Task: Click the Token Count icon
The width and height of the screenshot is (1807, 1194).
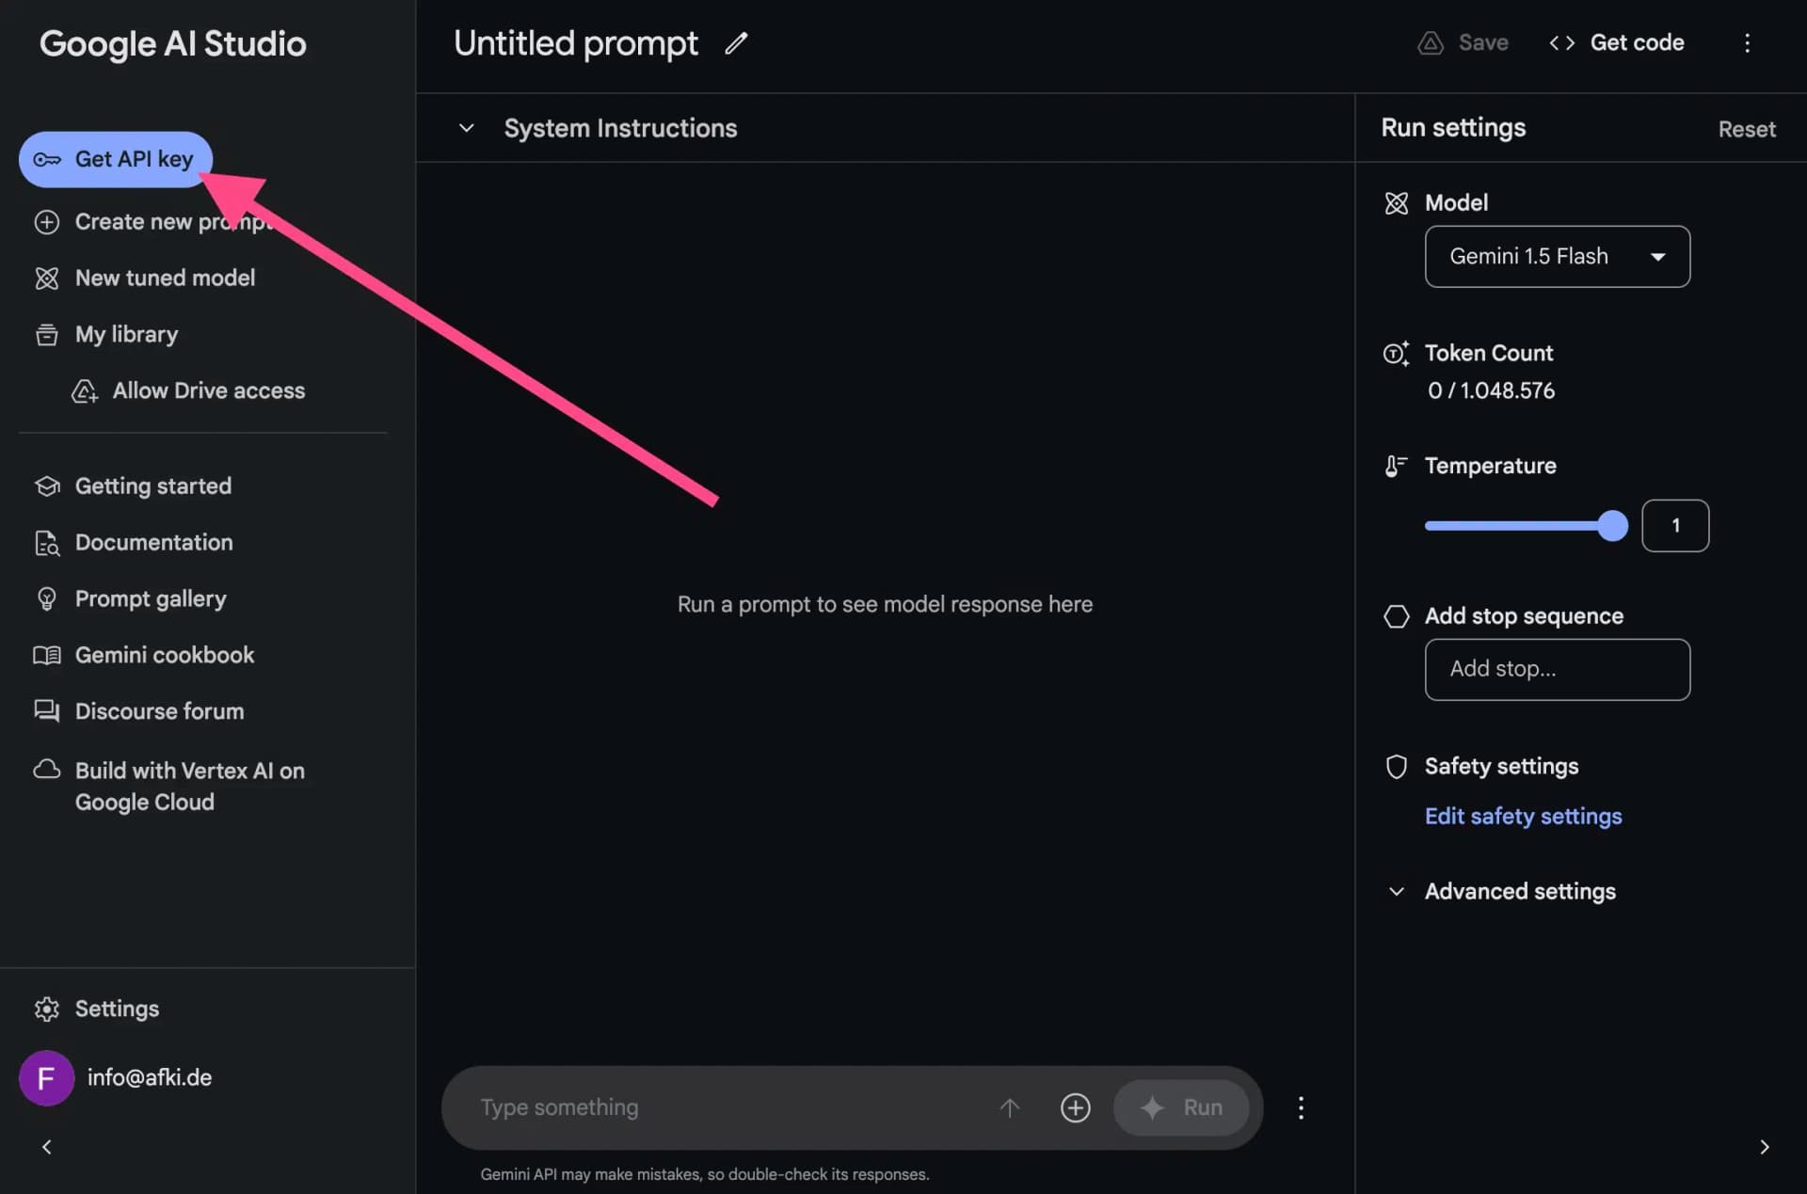Action: tap(1396, 353)
